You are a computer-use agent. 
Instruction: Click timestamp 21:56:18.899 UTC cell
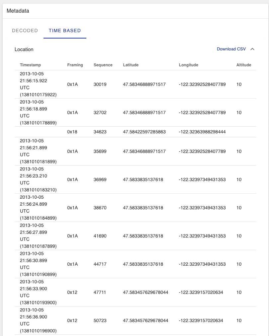[38, 112]
